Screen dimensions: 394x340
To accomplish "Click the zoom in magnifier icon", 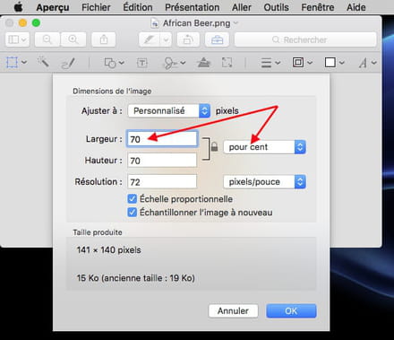I will [x=73, y=39].
